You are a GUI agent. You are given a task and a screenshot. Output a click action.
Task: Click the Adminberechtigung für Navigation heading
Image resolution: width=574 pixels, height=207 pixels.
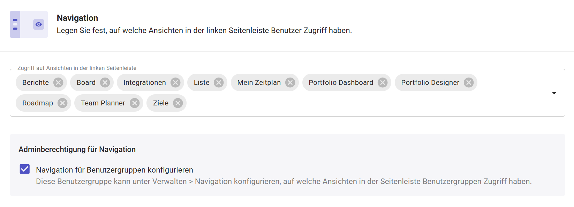coord(77,149)
